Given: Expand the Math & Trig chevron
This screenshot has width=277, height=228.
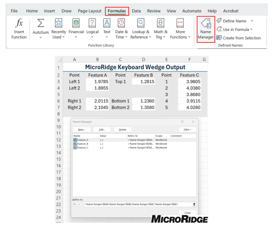Looking at the screenshot, I should 164,37.
